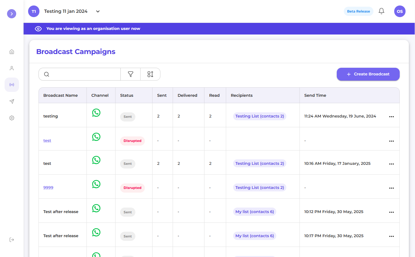Click Test after release in 10:12 PM row
This screenshot has width=415, height=257.
61,212
